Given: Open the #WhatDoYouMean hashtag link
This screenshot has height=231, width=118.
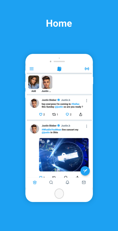Looking at the screenshot, I should click(x=51, y=130).
